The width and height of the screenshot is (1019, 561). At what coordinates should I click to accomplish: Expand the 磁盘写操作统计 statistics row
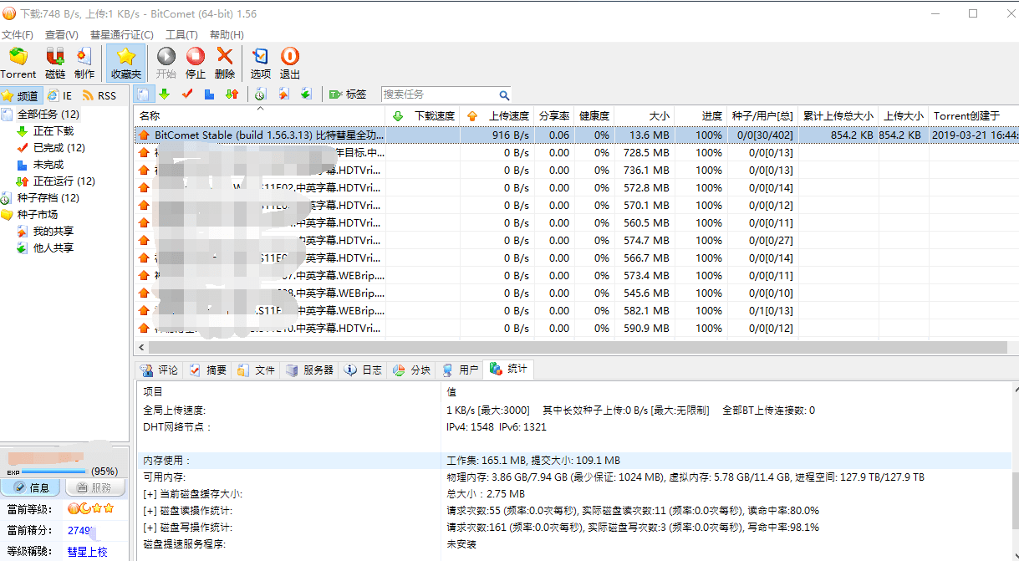[x=150, y=528]
